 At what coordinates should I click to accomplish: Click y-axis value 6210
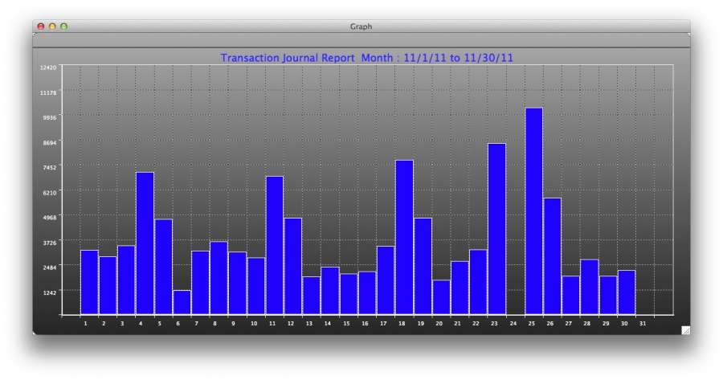click(49, 192)
